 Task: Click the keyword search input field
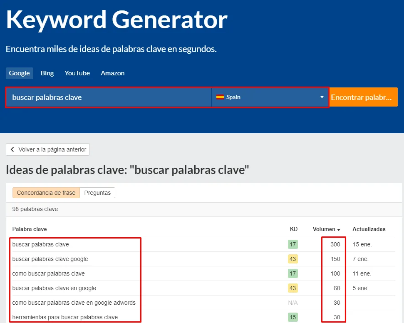click(x=108, y=97)
